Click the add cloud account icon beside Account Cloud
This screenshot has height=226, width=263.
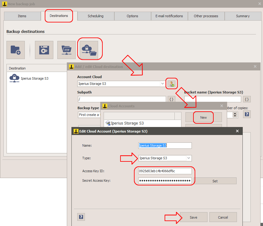[171, 83]
